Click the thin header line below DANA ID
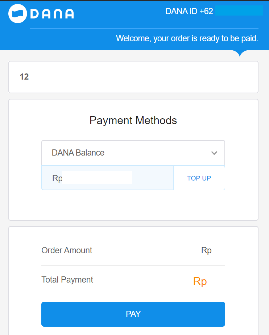Viewport: 269px width, 335px height. (x=144, y=28)
